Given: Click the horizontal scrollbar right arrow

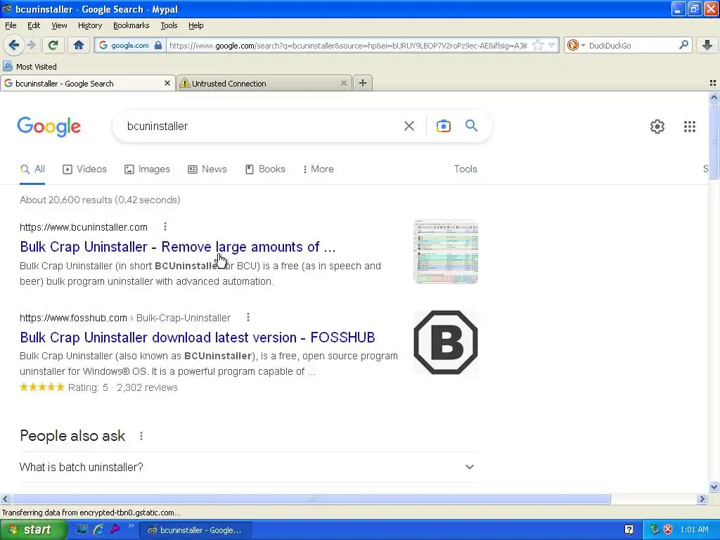Looking at the screenshot, I should point(702,499).
